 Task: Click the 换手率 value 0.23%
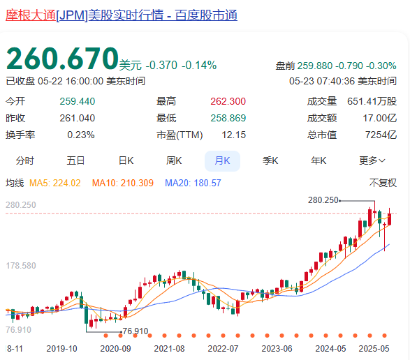pos(81,135)
